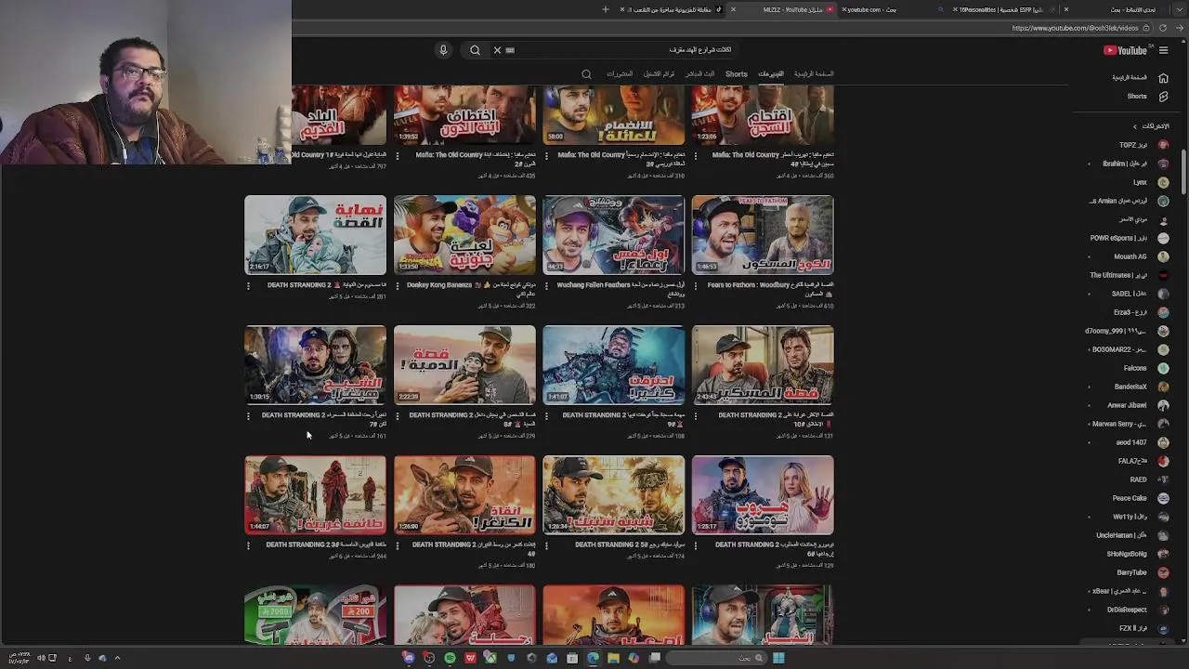Select the youtube.com browser tab
Viewport: 1189px width, 669px height.
[890, 9]
